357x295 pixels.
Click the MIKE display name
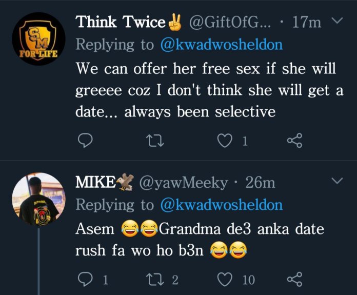95,182
